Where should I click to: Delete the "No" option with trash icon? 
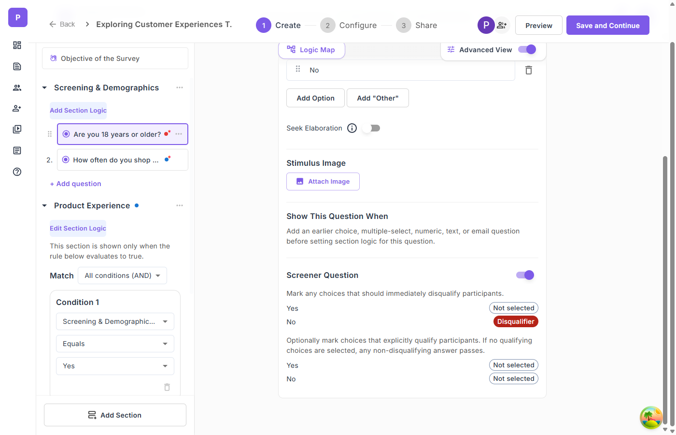point(529,70)
